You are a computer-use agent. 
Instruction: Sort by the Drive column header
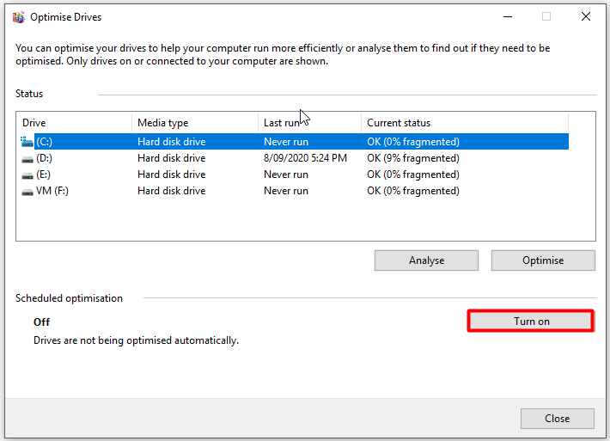pos(74,123)
